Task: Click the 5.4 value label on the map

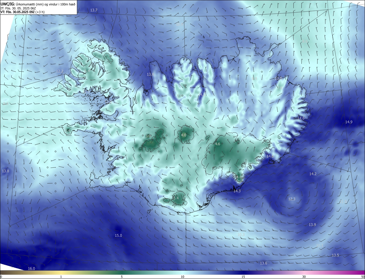Action: coord(176,198)
